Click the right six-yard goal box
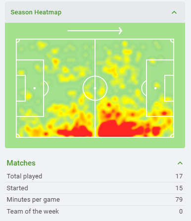The image size is (191, 221). tap(169, 88)
